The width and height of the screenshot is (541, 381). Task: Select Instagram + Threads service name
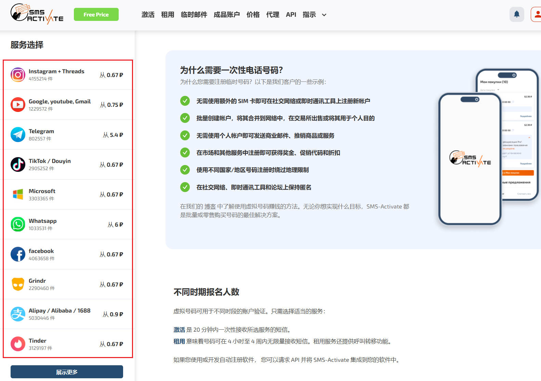click(x=56, y=71)
